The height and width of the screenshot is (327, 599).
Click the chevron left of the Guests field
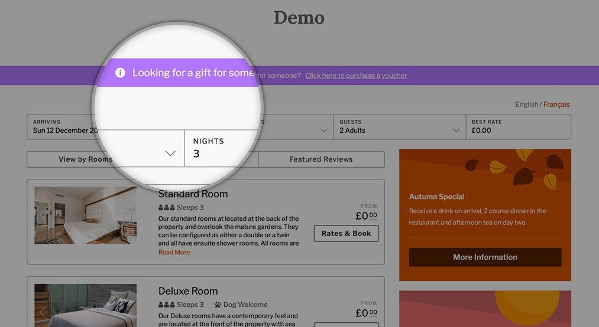tap(324, 130)
